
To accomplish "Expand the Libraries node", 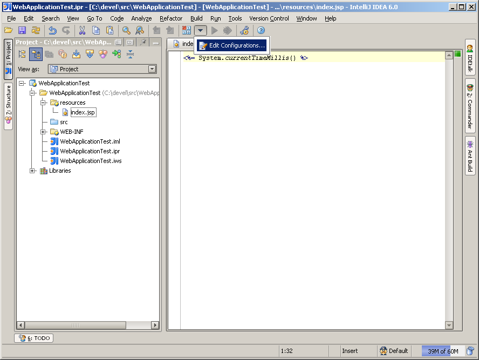I will 33,171.
